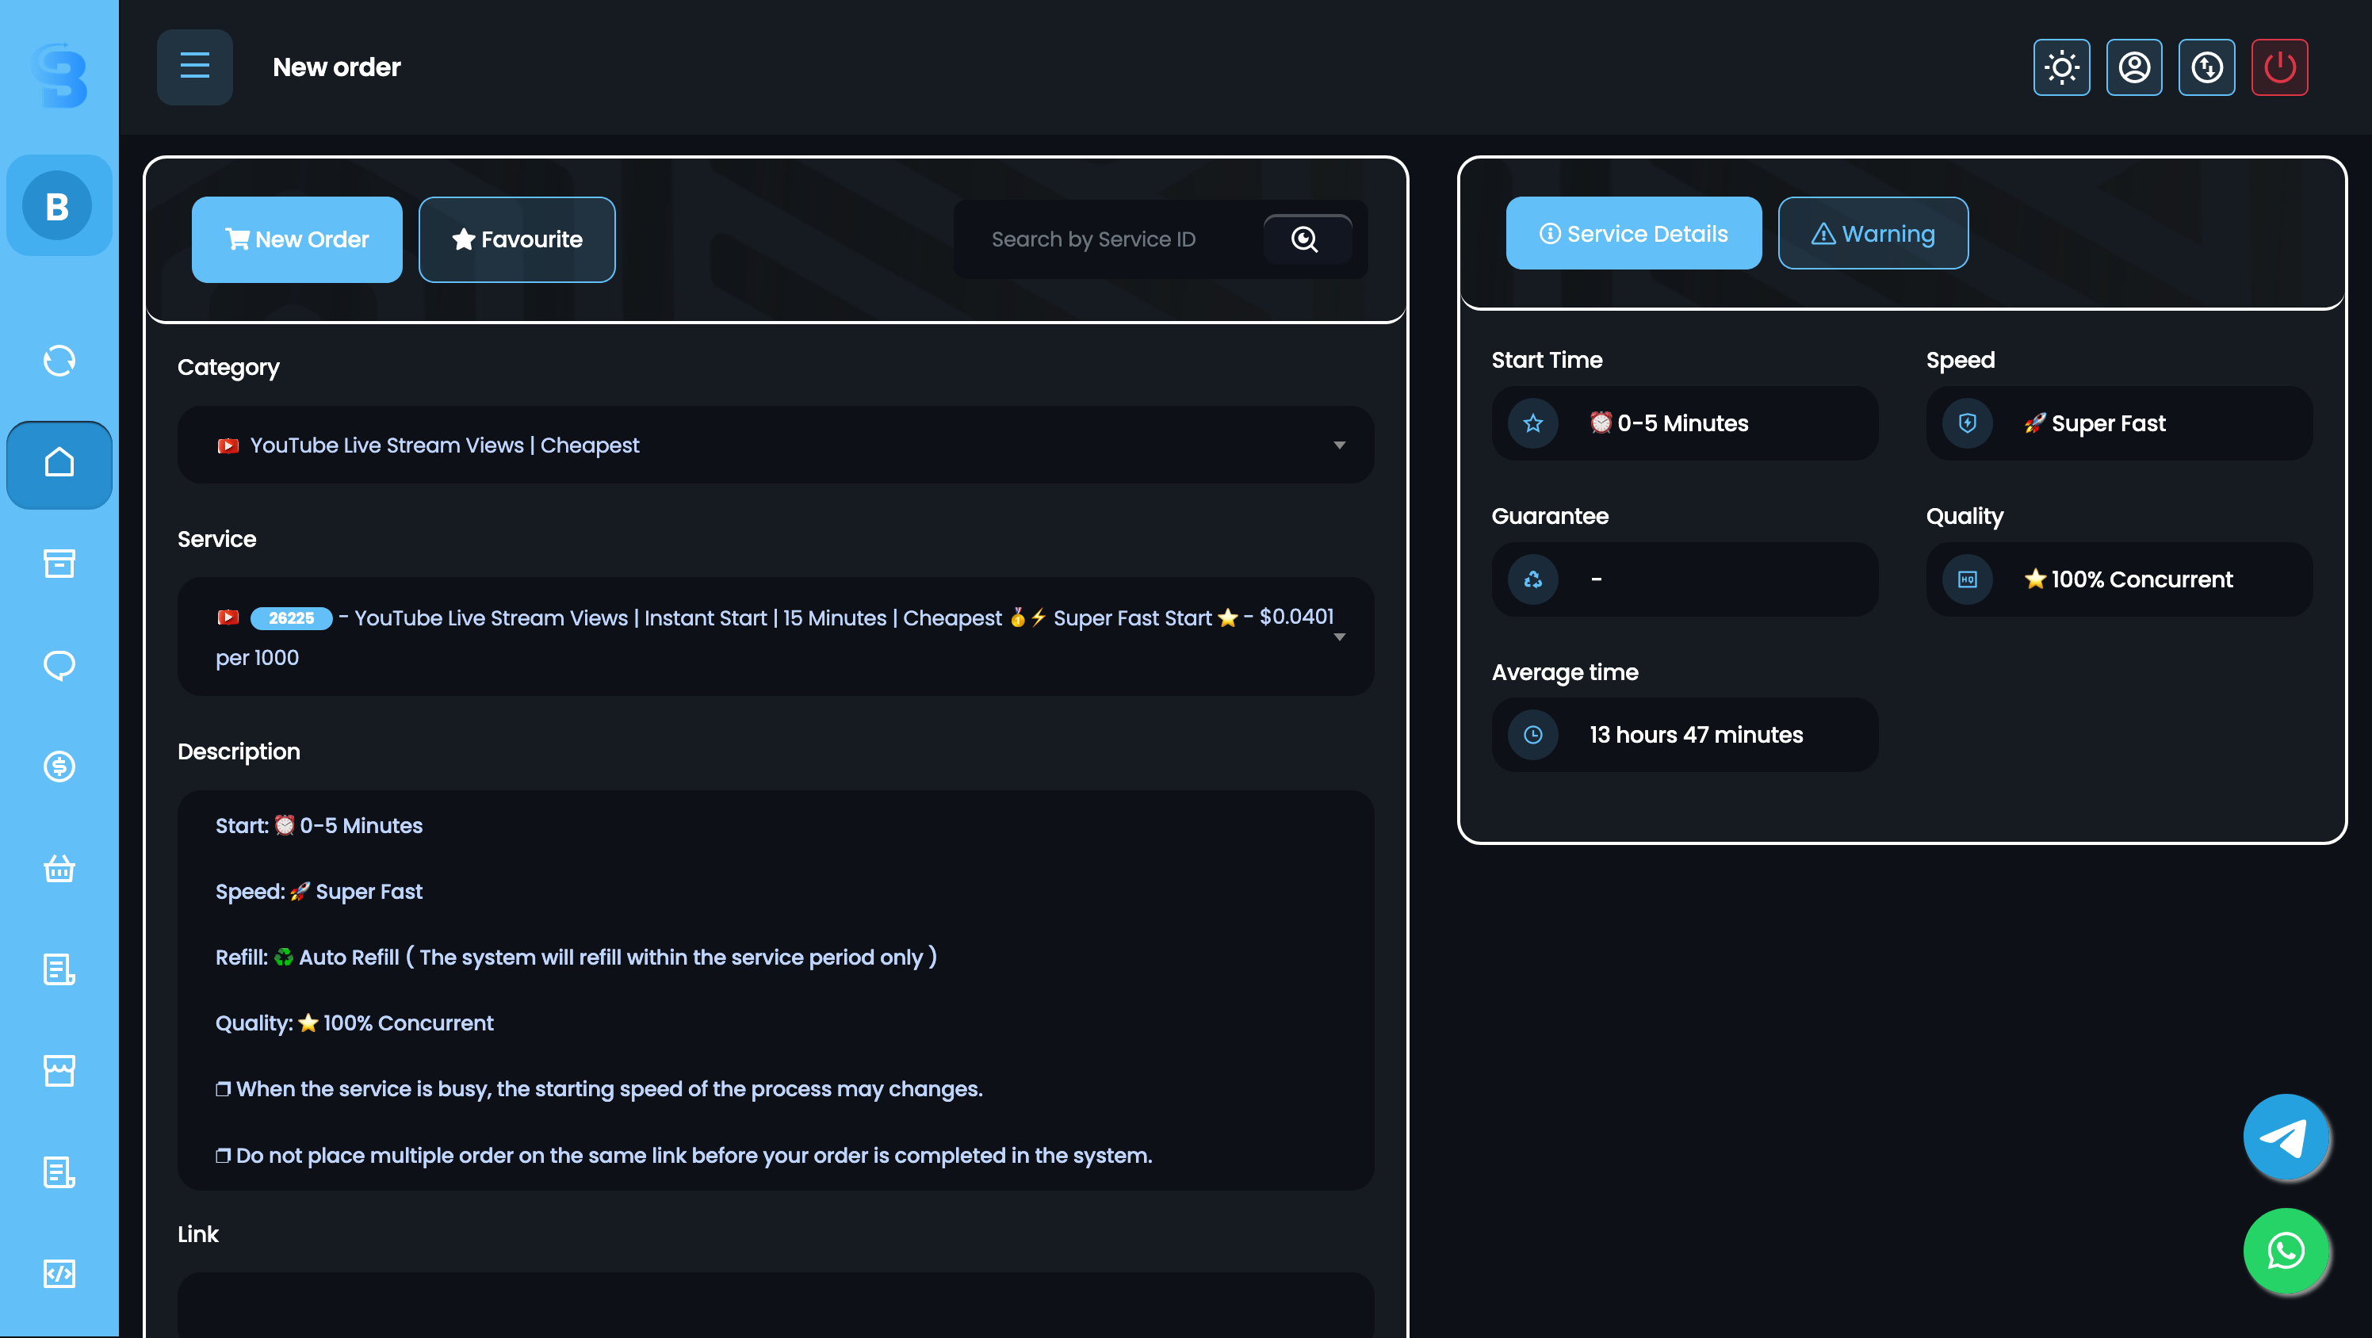Open the chat bubble tickets sidebar icon
Image resolution: width=2372 pixels, height=1338 pixels.
(x=59, y=664)
